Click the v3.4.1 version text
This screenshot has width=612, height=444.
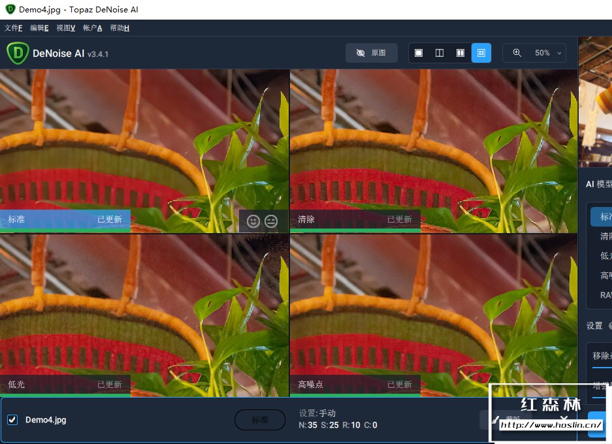(x=98, y=54)
